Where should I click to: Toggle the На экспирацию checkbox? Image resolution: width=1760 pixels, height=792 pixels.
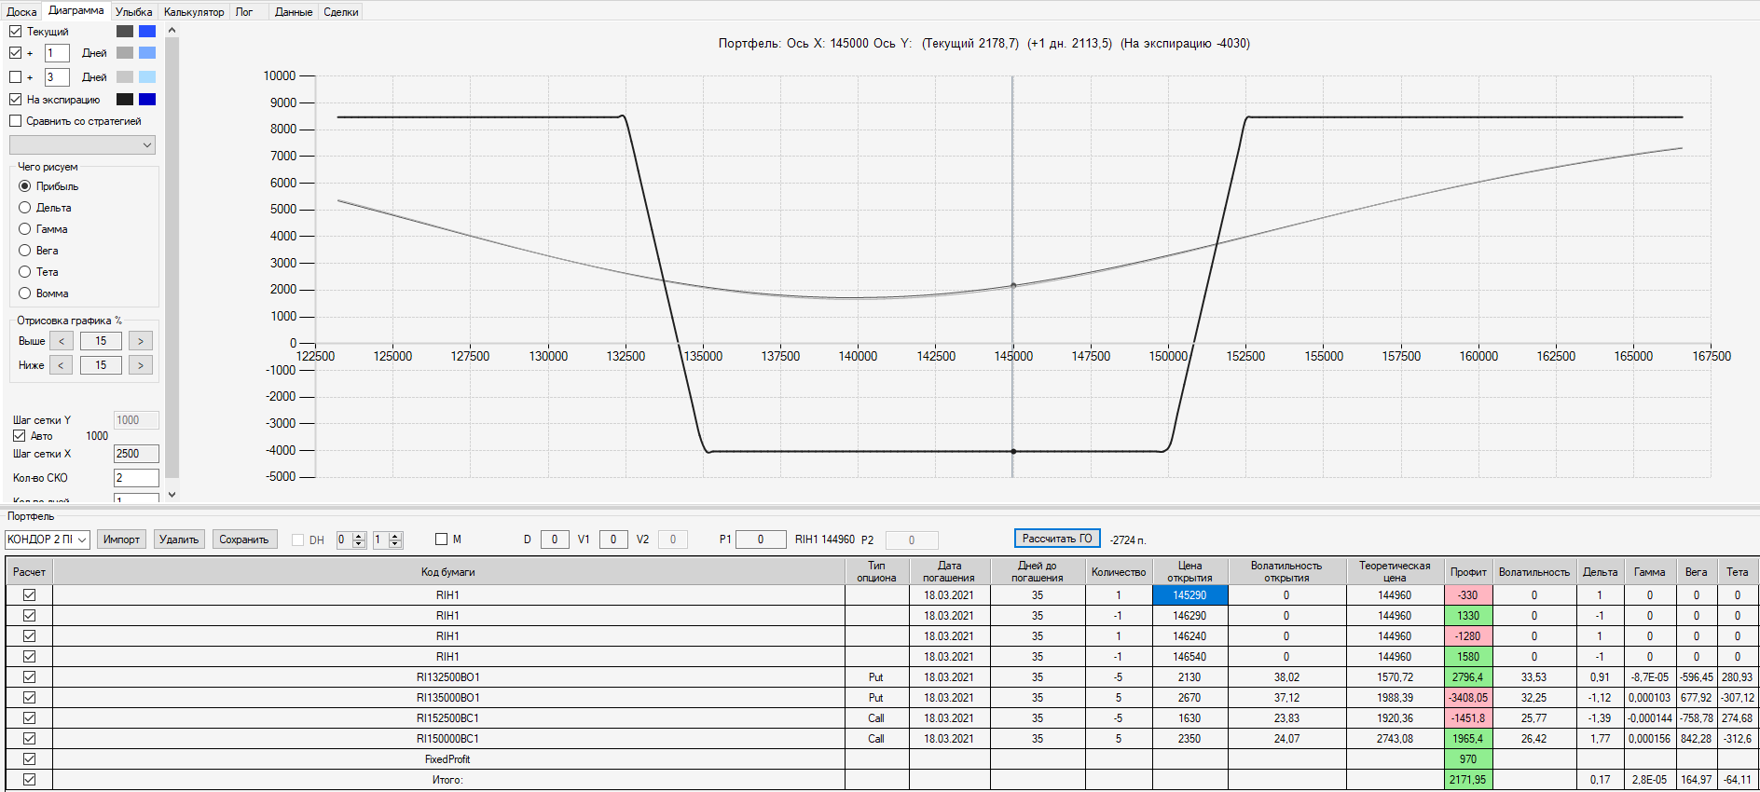point(16,99)
